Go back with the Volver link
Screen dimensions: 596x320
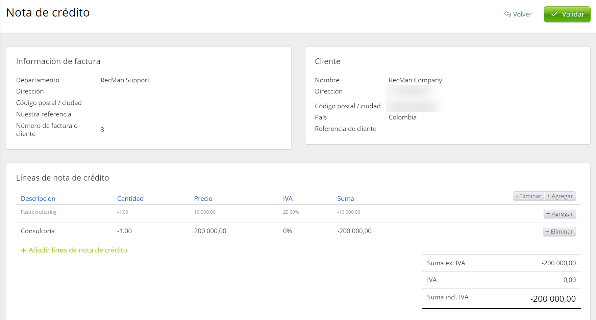tap(518, 14)
